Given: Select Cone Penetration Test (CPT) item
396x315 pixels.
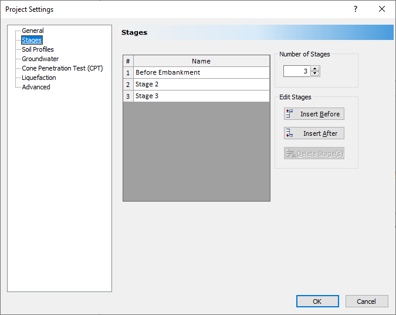Looking at the screenshot, I should point(62,68).
